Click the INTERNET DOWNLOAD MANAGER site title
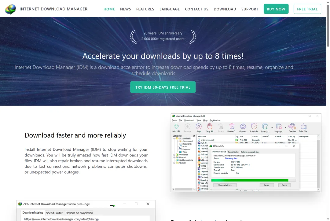This screenshot has width=330, height=221. (x=53, y=9)
